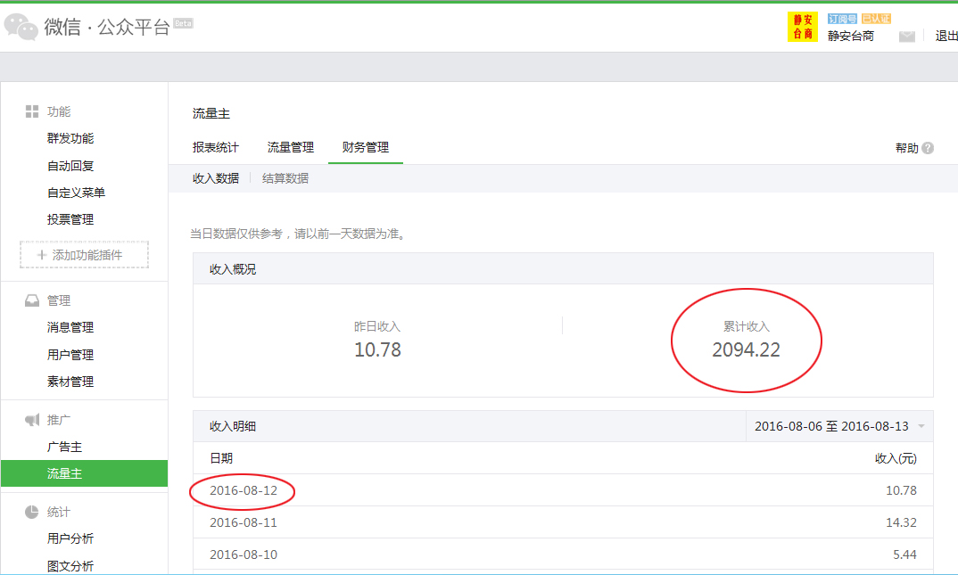Open the mail envelope inbox icon

pyautogui.click(x=907, y=37)
